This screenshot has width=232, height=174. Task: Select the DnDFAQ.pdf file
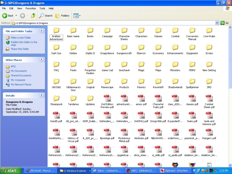click(141, 117)
